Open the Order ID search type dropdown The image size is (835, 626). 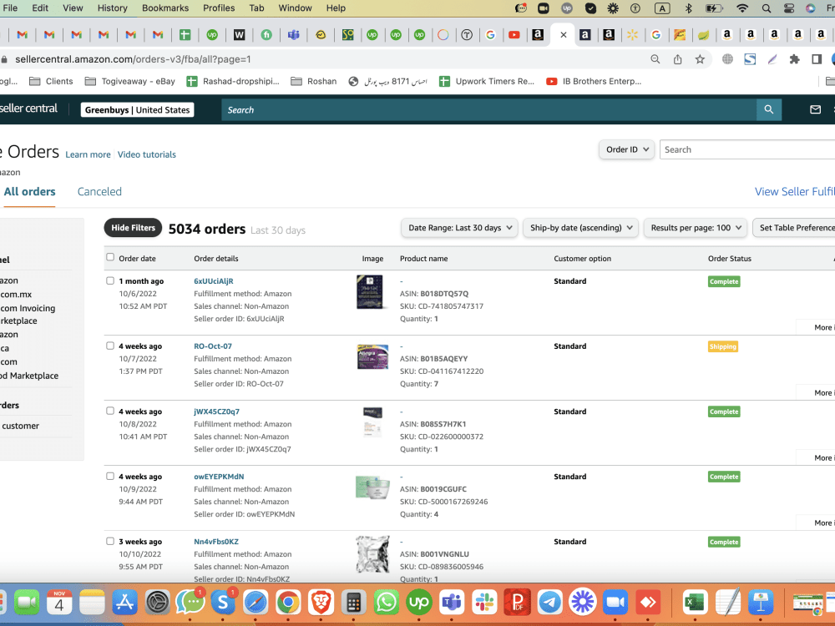click(x=627, y=149)
